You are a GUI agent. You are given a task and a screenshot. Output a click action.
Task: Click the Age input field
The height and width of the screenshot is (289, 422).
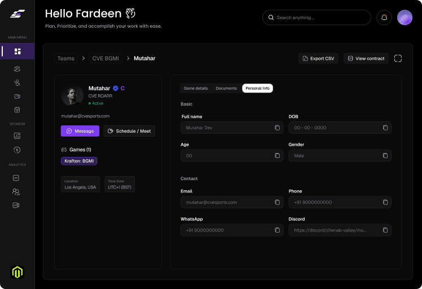point(232,156)
